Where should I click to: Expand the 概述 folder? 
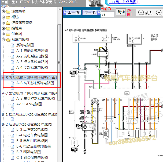3,17
